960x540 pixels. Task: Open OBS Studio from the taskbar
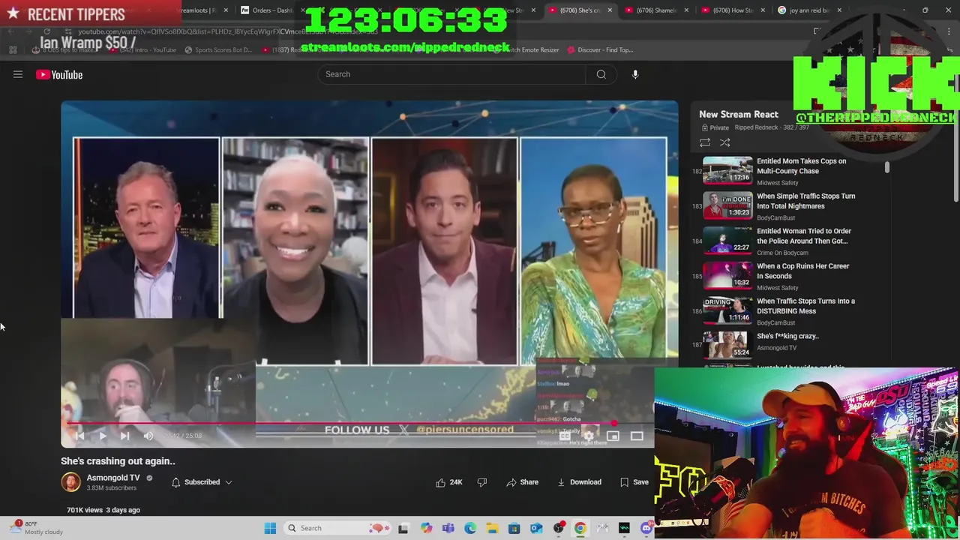pyautogui.click(x=558, y=528)
